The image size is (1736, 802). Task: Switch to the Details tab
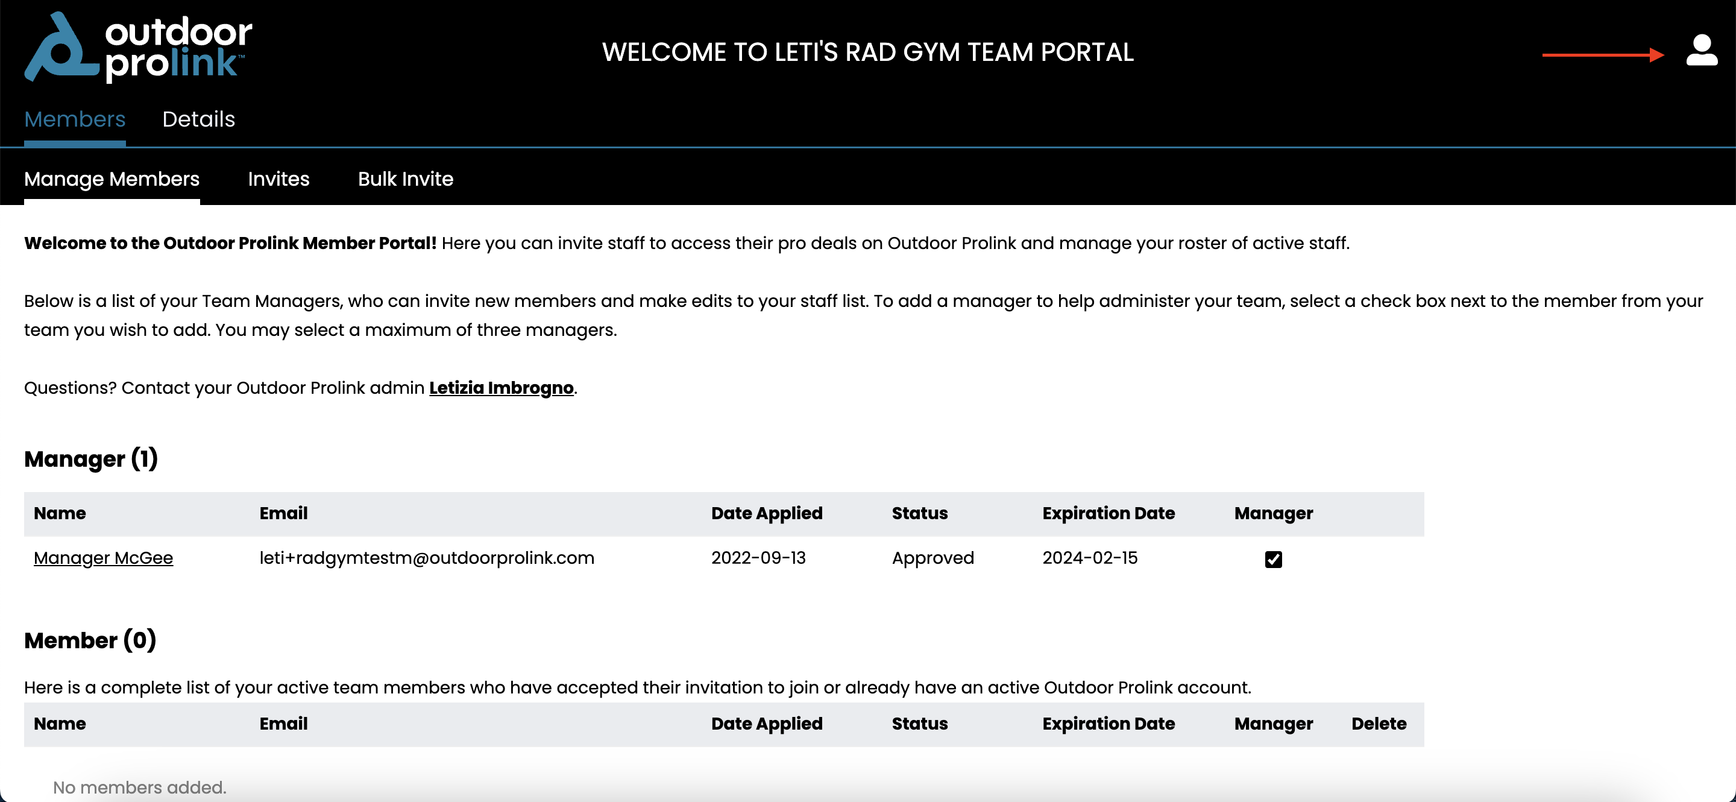pyautogui.click(x=199, y=119)
